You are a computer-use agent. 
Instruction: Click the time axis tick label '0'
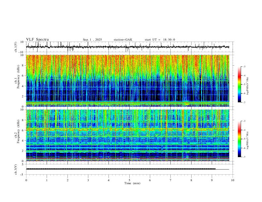coord(26,180)
